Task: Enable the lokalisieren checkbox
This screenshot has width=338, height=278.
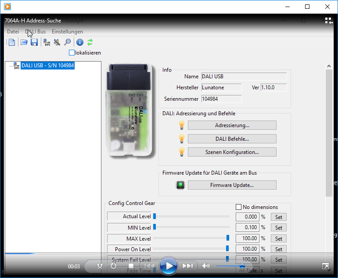Action: [72, 53]
